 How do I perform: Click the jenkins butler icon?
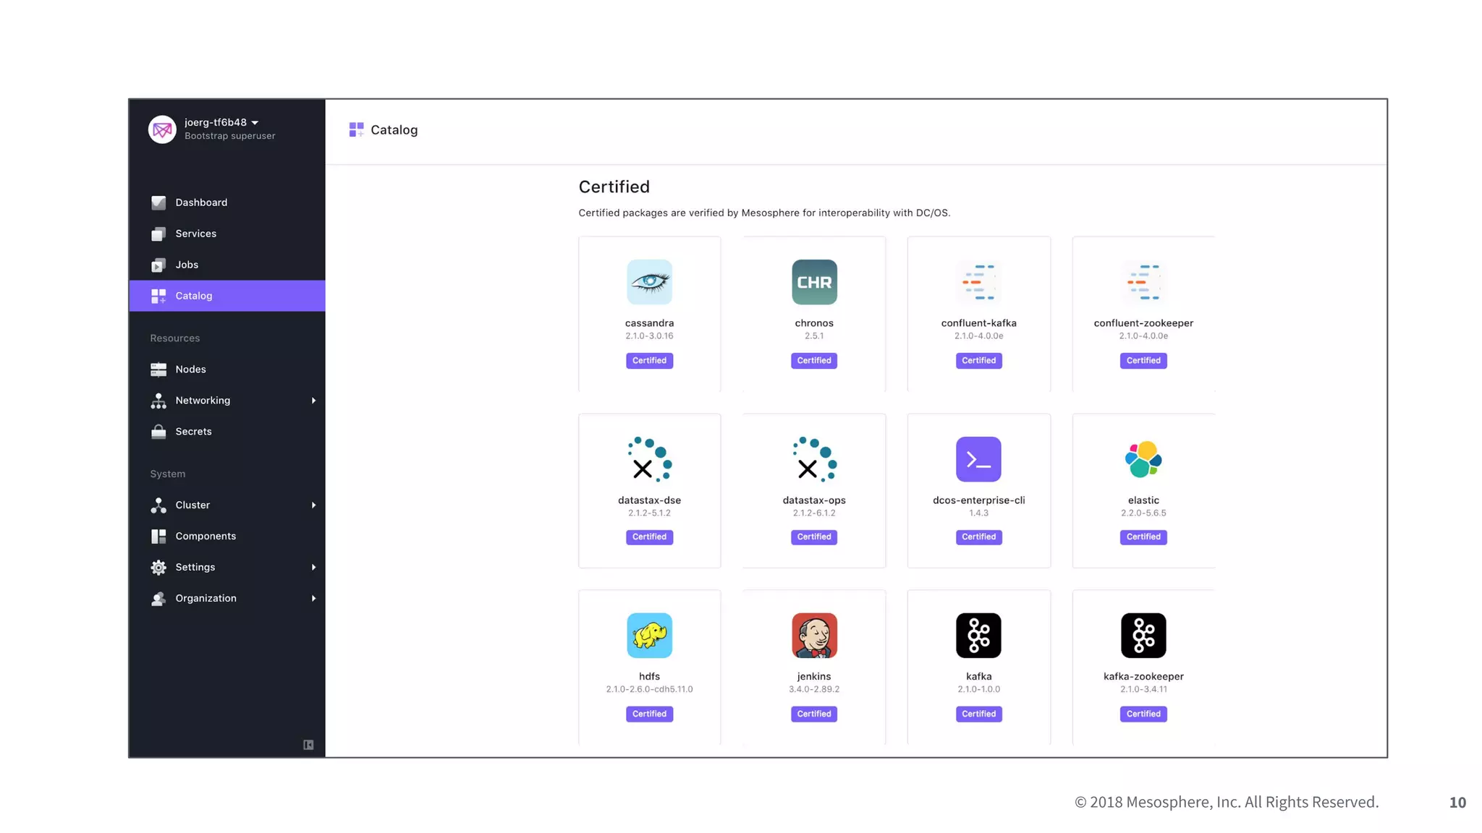click(814, 636)
